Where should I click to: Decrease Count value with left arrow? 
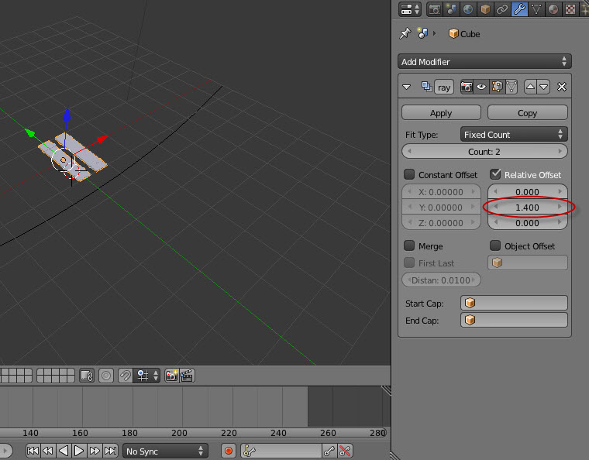pos(410,152)
